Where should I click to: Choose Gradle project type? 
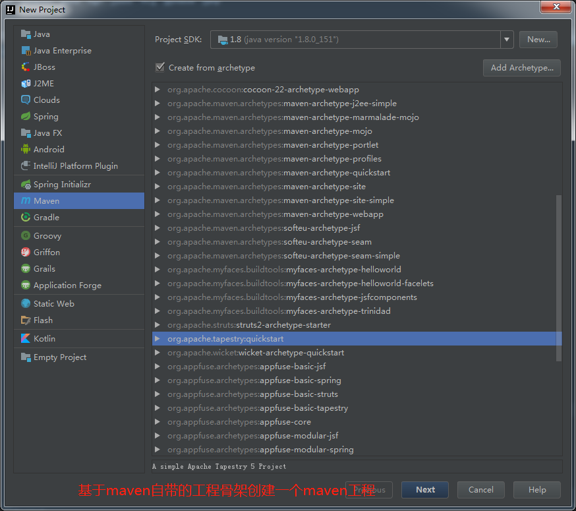(79, 218)
